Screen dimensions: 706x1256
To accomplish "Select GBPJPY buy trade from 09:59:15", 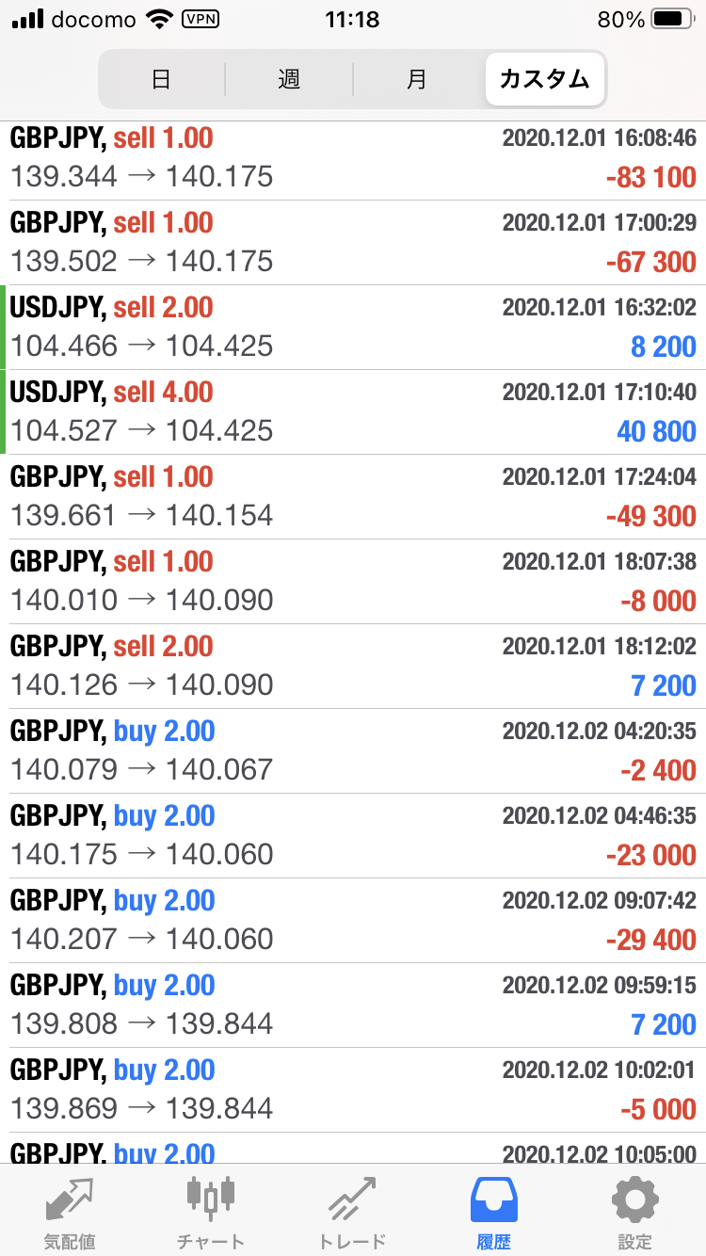I will tap(353, 1005).
